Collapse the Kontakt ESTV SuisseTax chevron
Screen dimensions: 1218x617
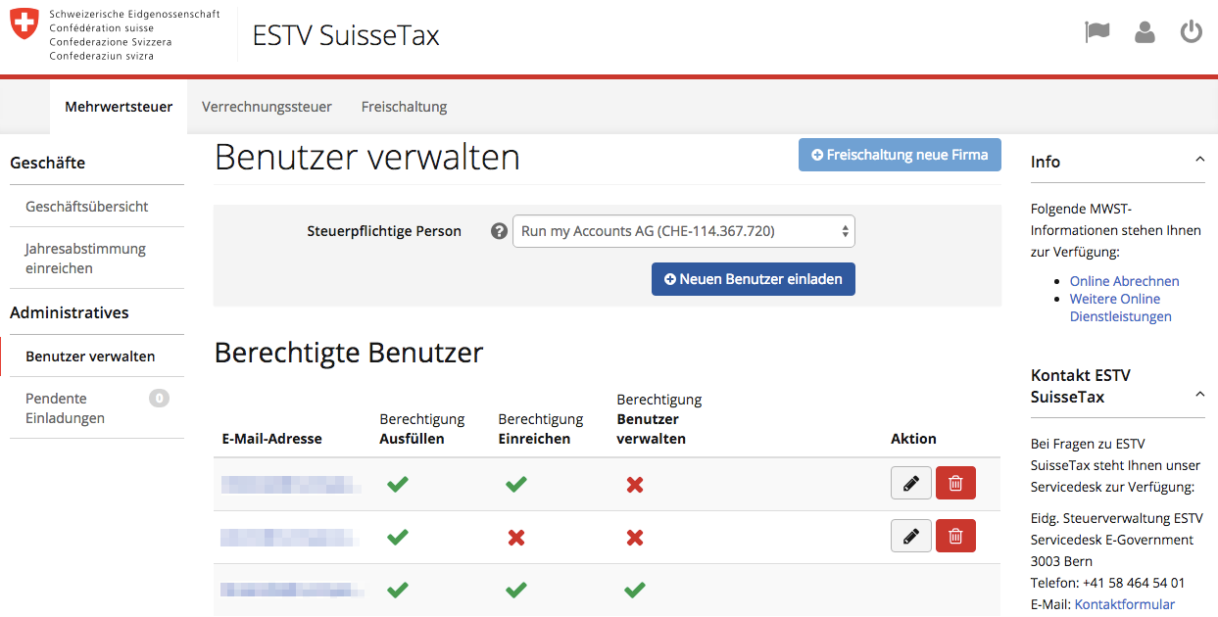tap(1199, 394)
